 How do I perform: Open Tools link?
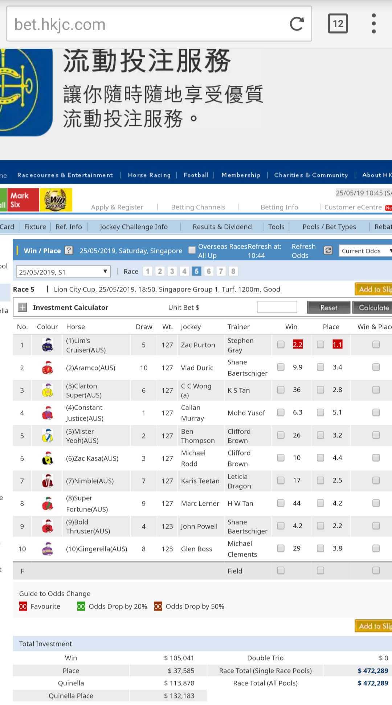pos(276,227)
